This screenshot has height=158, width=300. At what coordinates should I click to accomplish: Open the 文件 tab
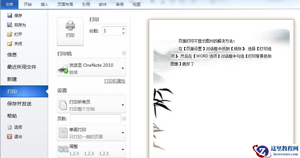coord(9,5)
